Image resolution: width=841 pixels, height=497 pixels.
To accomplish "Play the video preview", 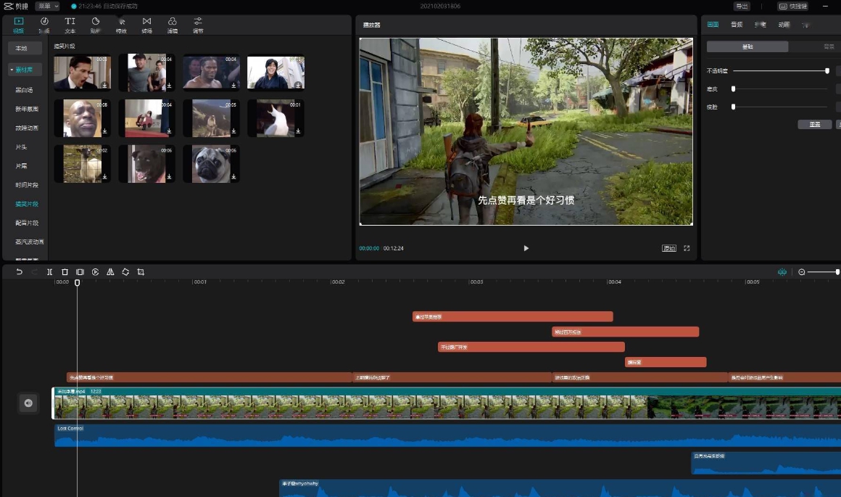I will pyautogui.click(x=526, y=248).
